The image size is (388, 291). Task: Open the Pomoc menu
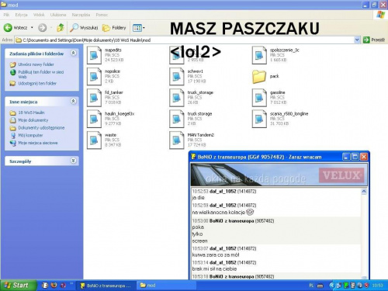point(102,15)
